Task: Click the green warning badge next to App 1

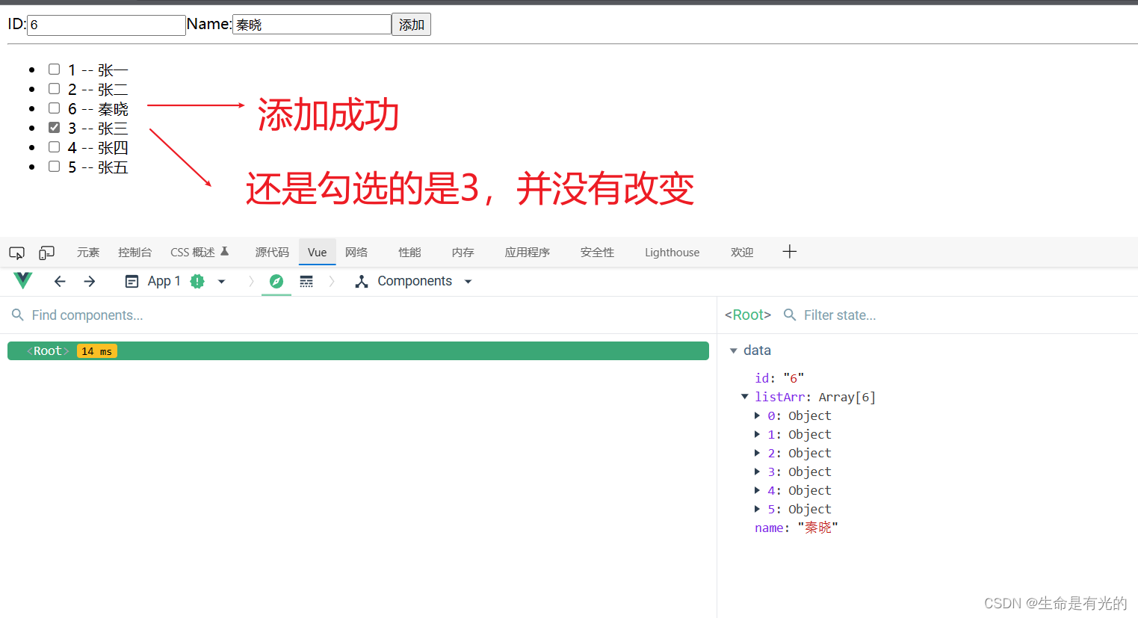Action: [197, 281]
